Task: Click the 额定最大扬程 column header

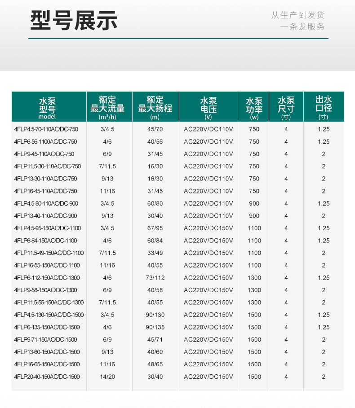Action: click(155, 108)
